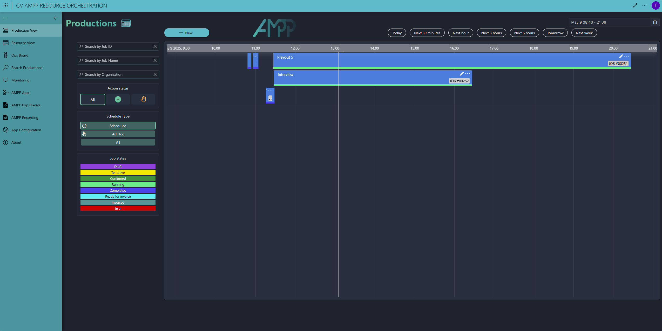Open the apps grid launcher icon
The height and width of the screenshot is (331, 662).
pyautogui.click(x=5, y=5)
